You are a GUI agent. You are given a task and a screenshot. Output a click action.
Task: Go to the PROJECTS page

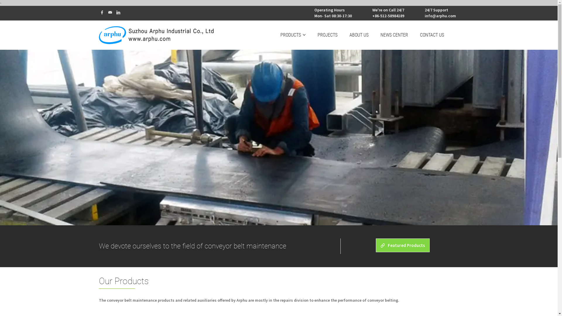tap(327, 35)
